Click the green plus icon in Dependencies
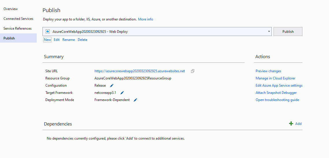Image resolution: width=329 pixels, height=158 pixels. tap(291, 124)
